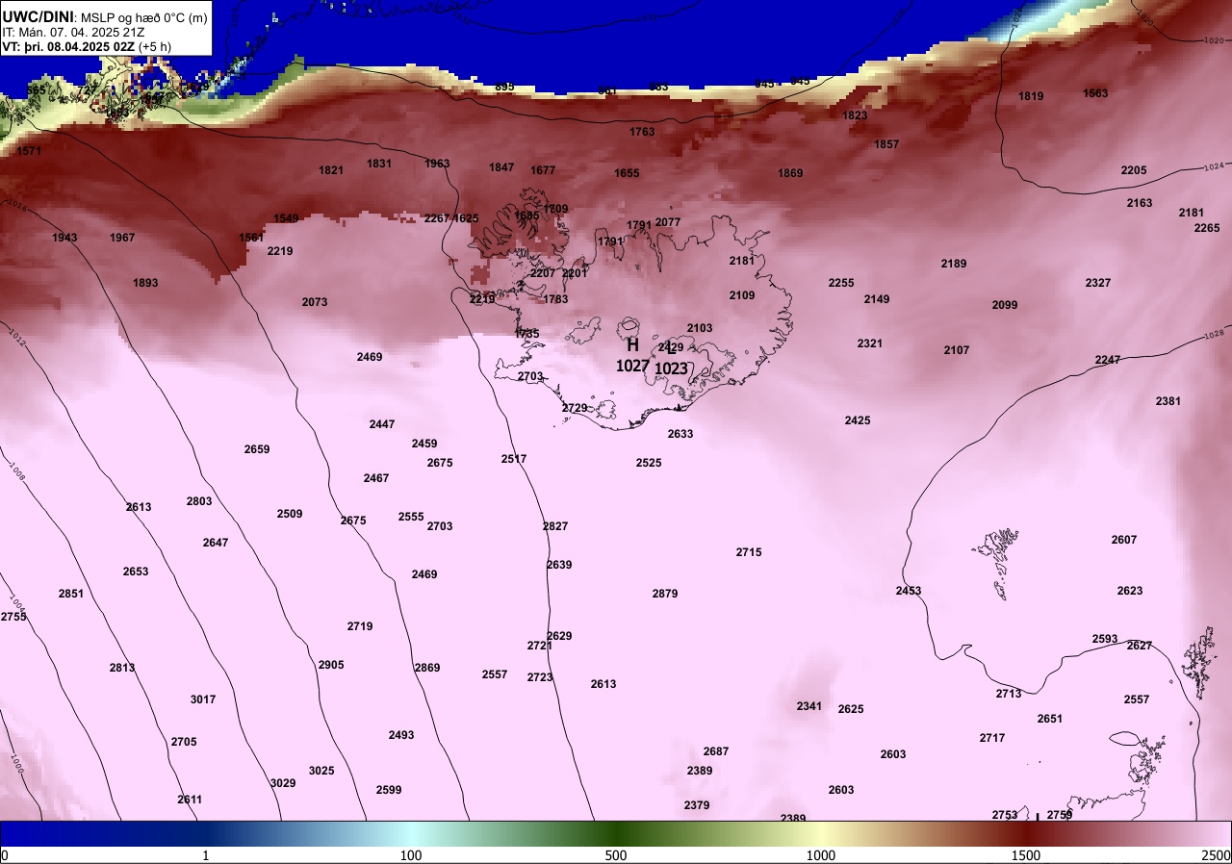Click the height value 1963
This screenshot has width=1232, height=864.
click(x=437, y=164)
